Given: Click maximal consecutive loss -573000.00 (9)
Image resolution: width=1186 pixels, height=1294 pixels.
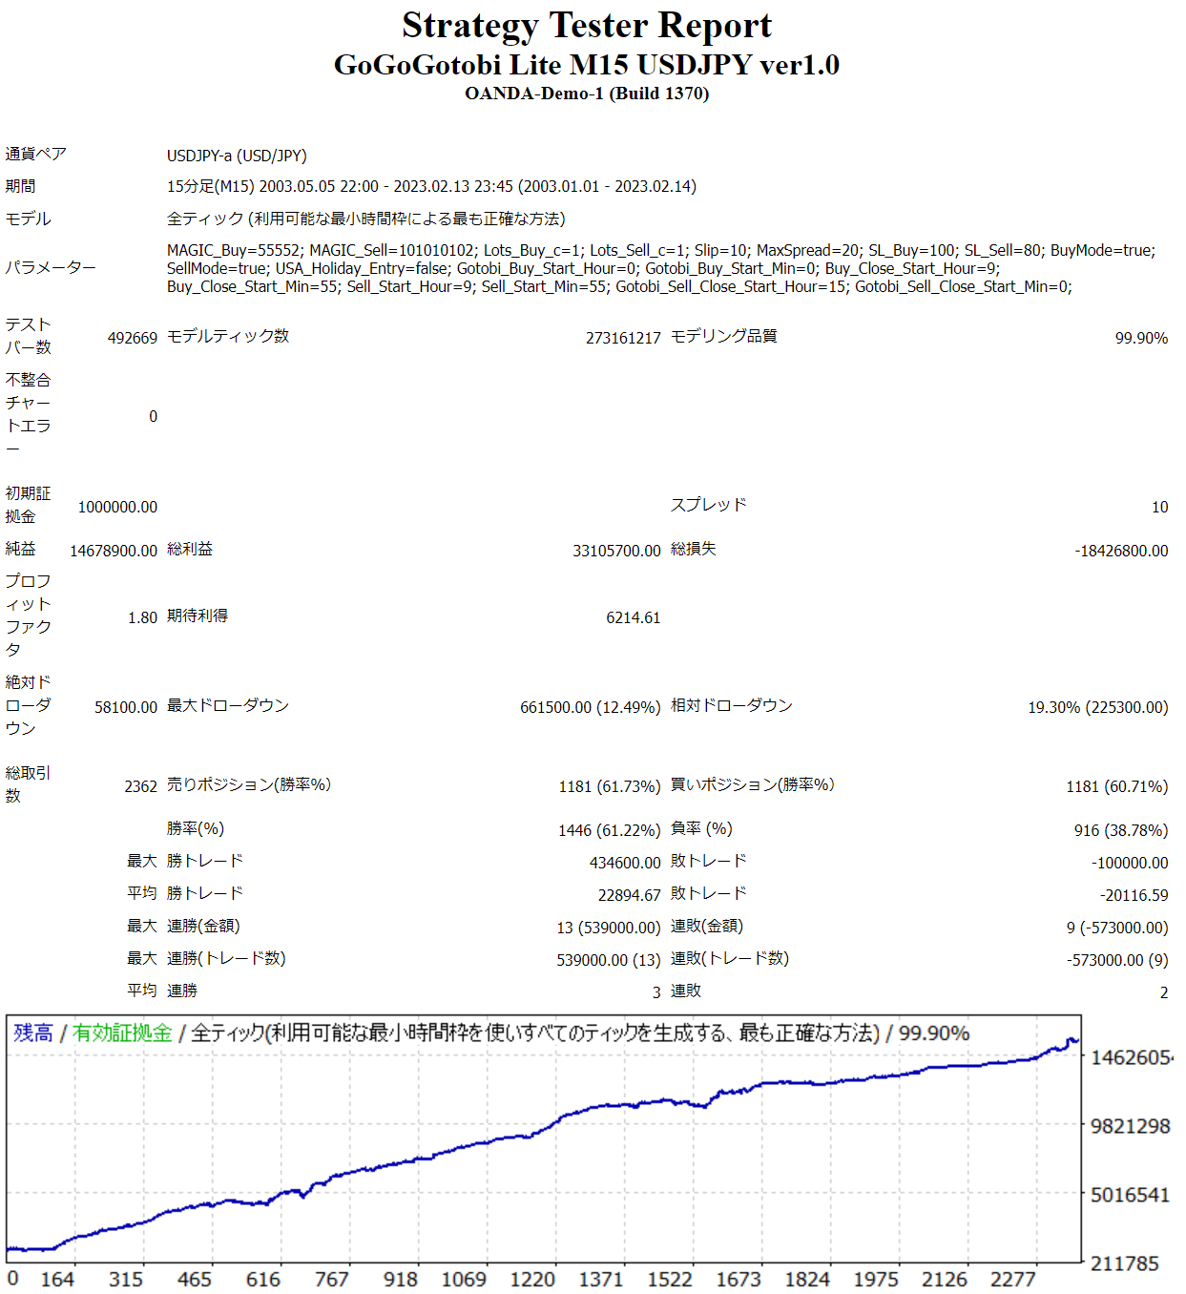Looking at the screenshot, I should (x=1117, y=960).
